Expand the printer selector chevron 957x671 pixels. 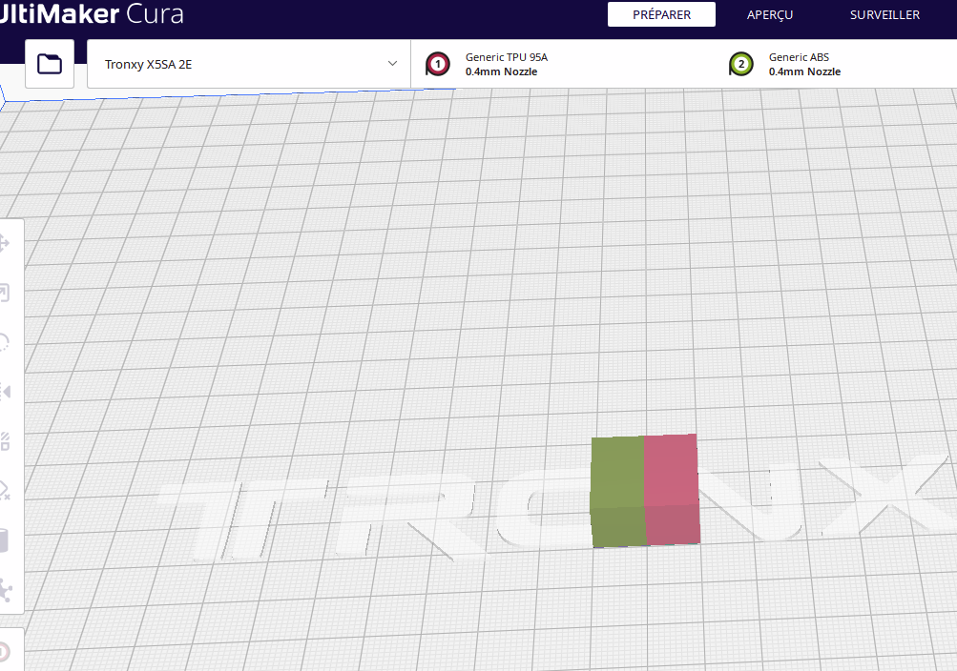click(x=392, y=63)
